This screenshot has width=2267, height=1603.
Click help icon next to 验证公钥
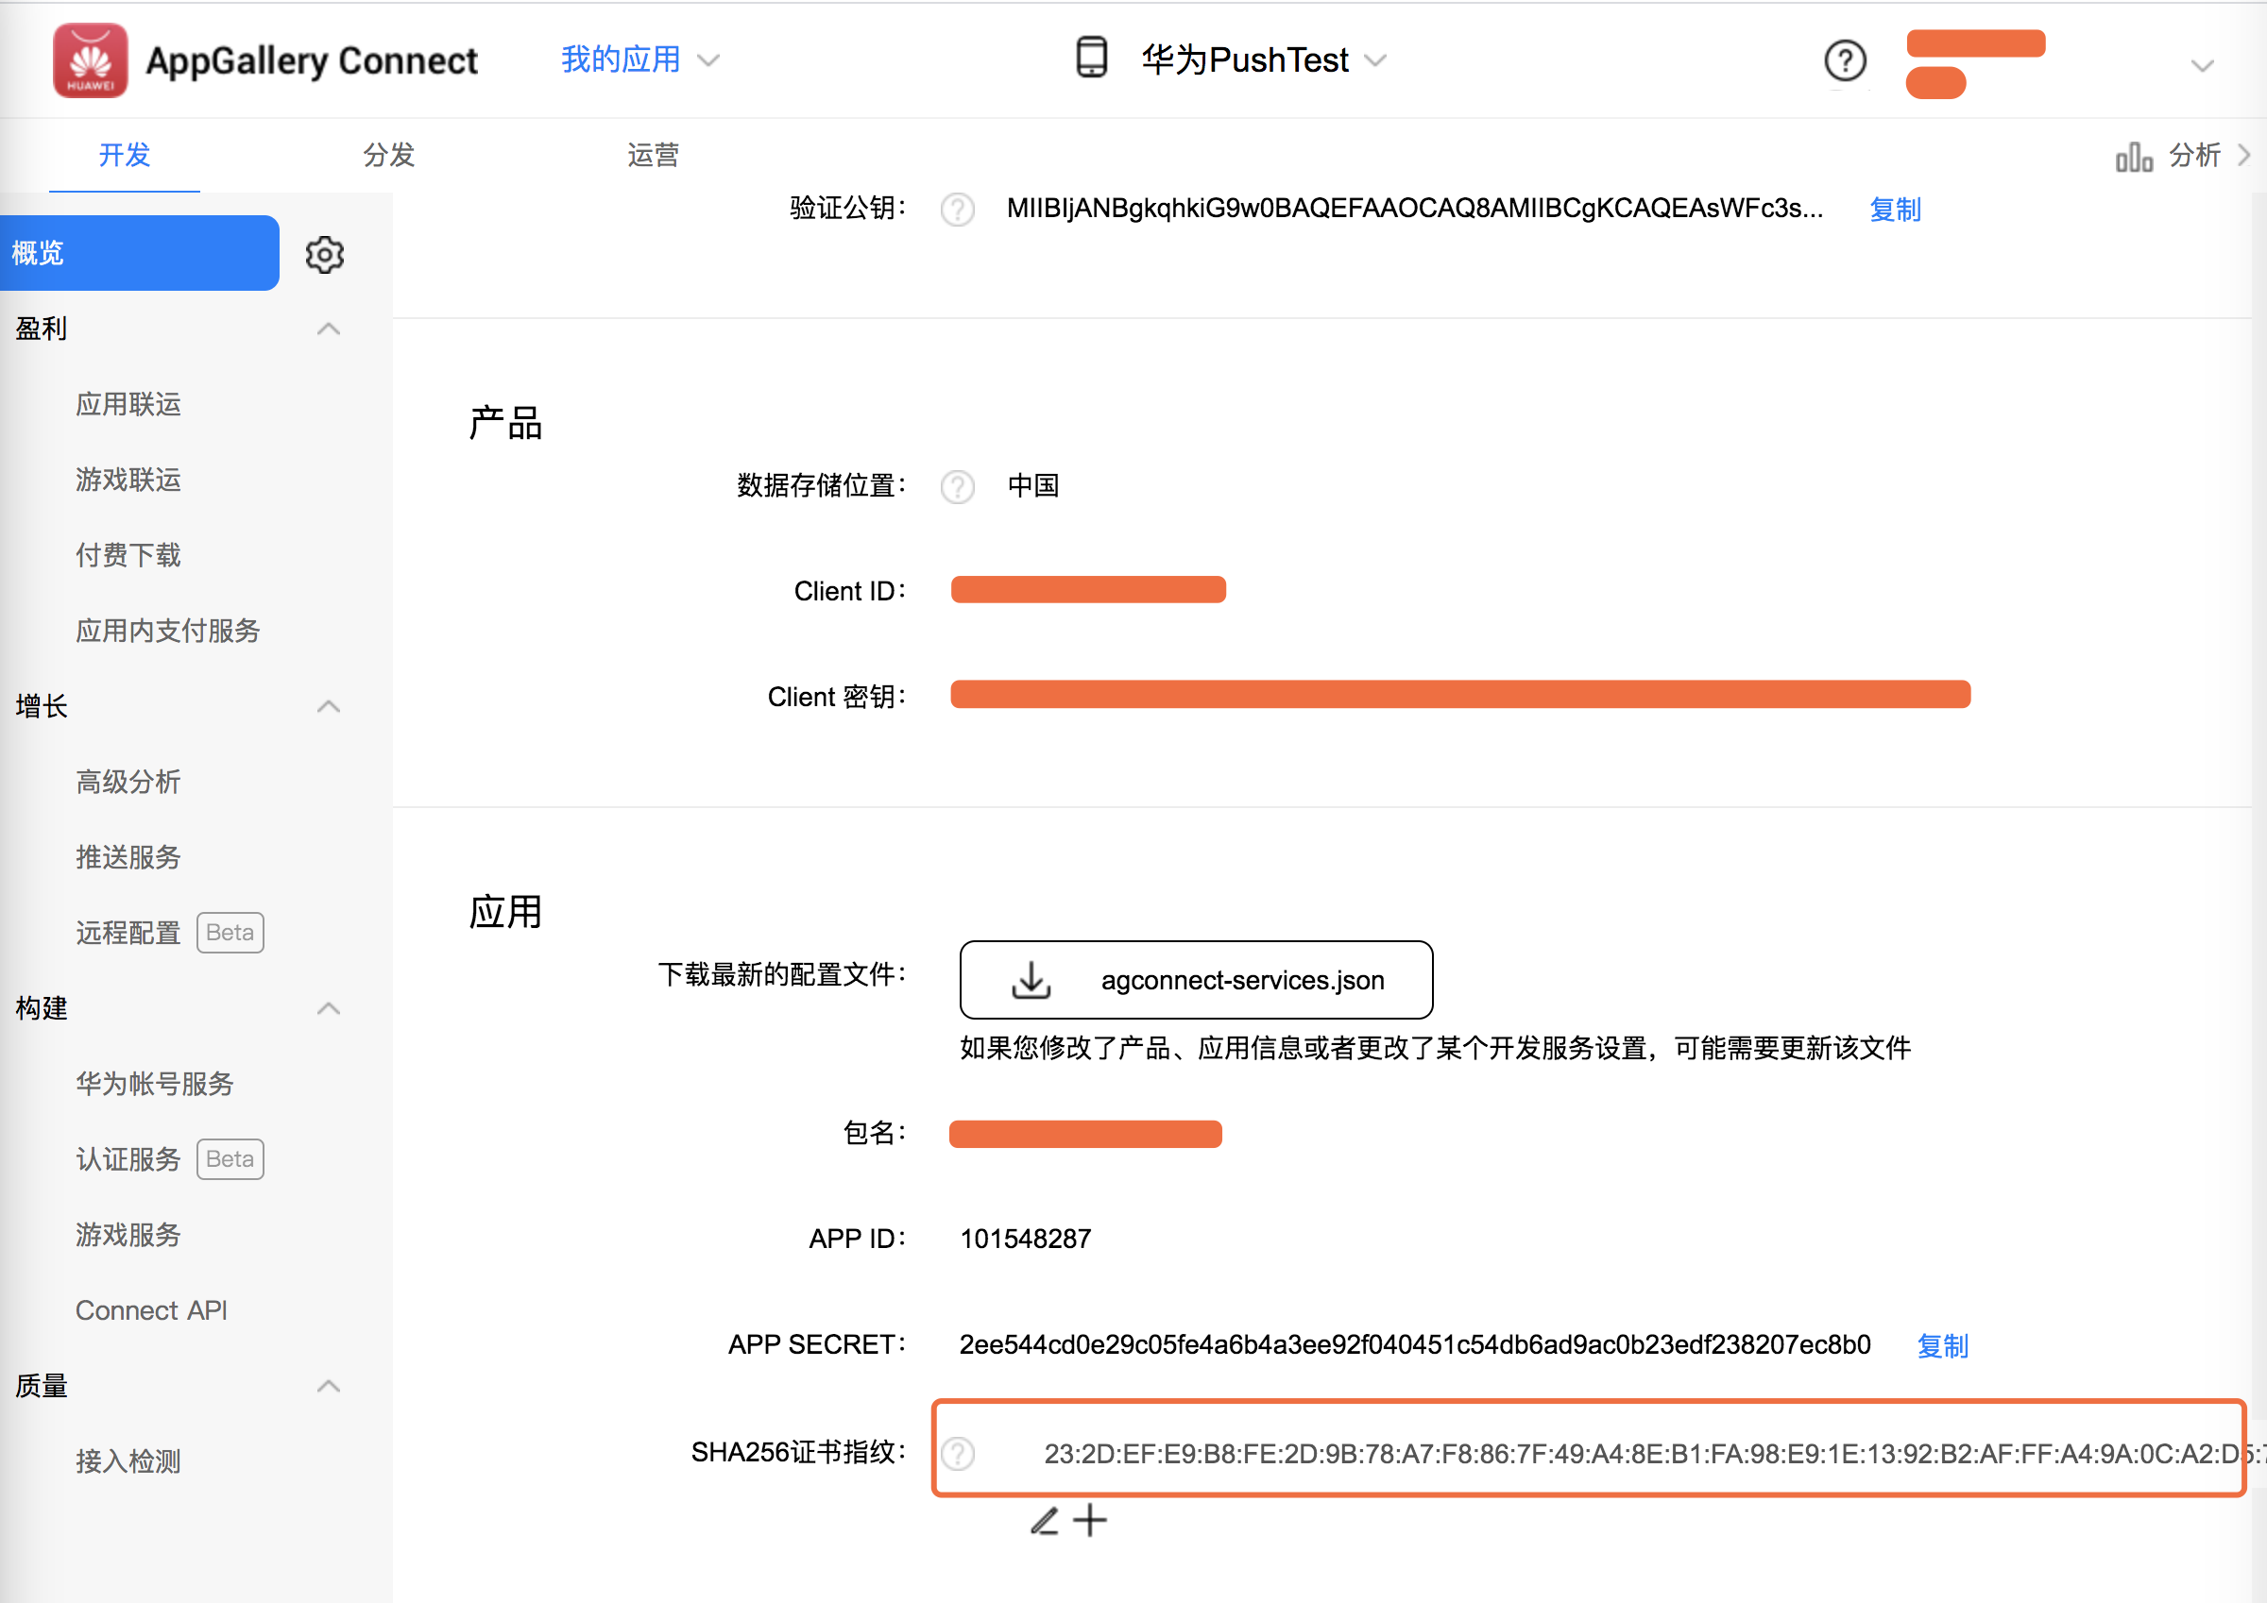[x=957, y=210]
